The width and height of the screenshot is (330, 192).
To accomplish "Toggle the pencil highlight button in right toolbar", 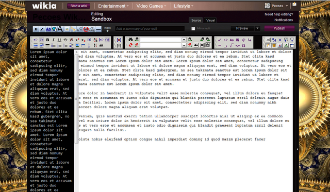I will coord(268,45).
